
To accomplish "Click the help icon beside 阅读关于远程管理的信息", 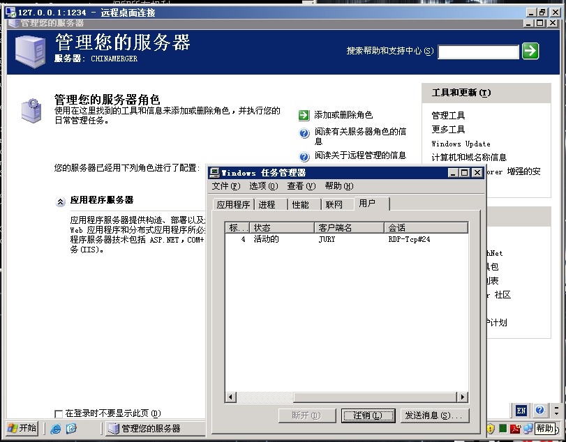I will (x=304, y=157).
